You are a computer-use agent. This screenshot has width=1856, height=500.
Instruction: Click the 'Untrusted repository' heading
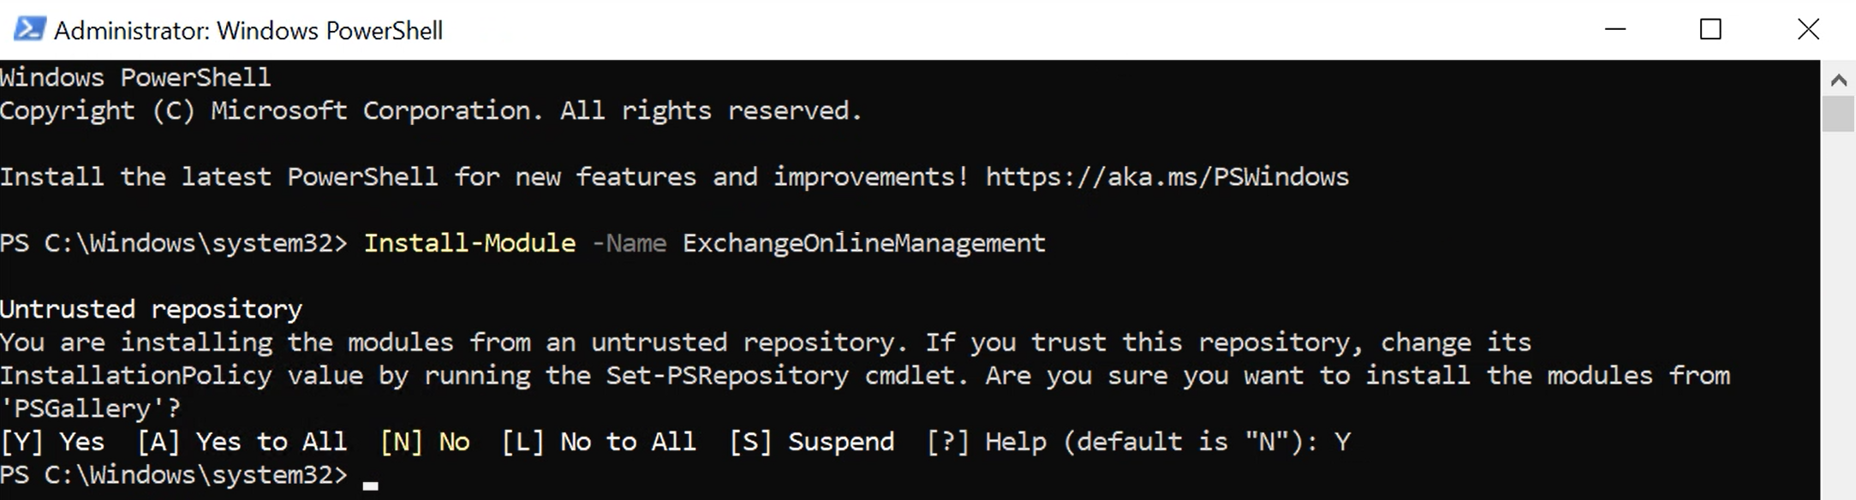(x=150, y=308)
